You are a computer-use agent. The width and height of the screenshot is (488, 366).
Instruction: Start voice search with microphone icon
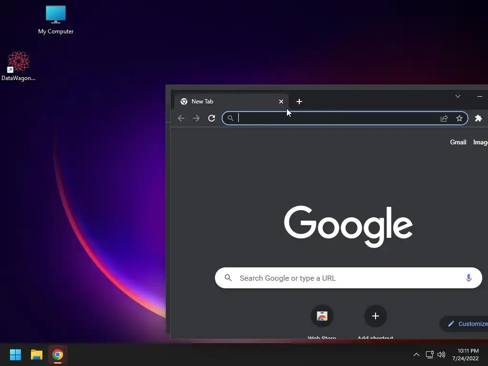[468, 278]
